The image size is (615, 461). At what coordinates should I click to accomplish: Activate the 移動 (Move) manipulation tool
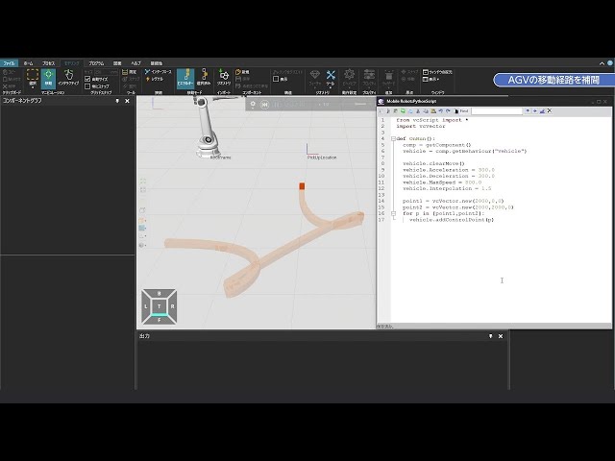tap(48, 78)
